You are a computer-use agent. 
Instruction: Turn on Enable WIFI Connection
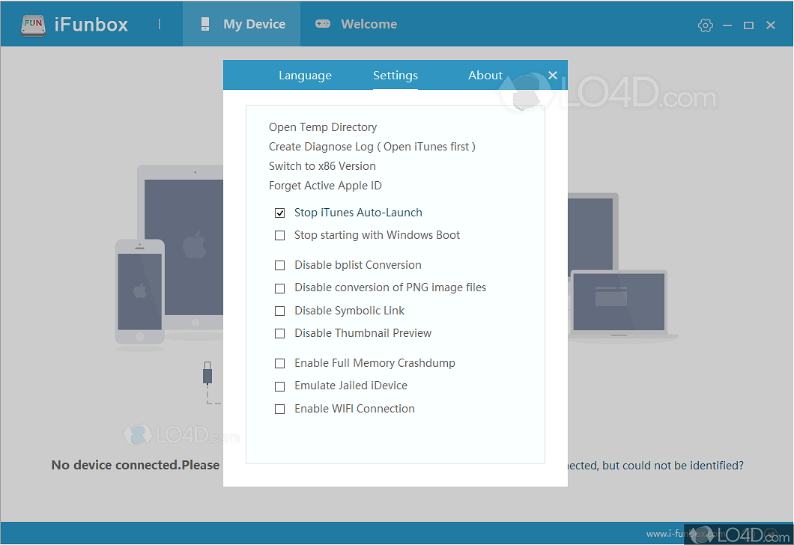coord(279,409)
